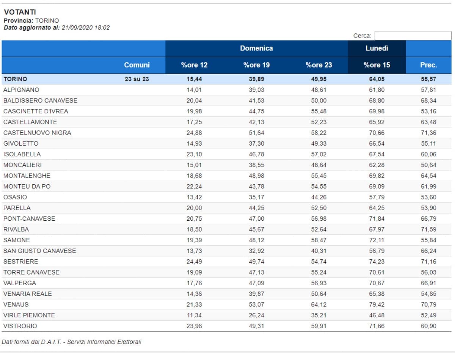
Task: Sort table by %ore 12 column
Action: tap(194, 65)
